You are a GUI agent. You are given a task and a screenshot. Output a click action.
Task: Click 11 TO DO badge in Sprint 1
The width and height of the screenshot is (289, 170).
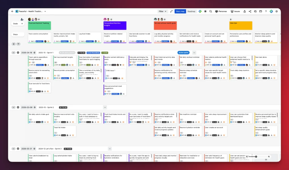click(x=82, y=53)
